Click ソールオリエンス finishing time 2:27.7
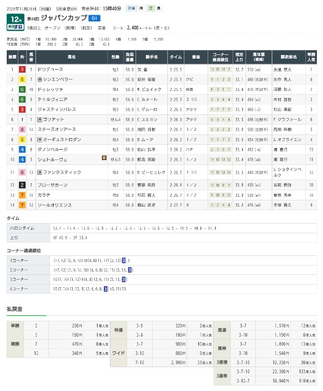Image resolution: width=323 pixels, height=391 pixels. [176, 205]
